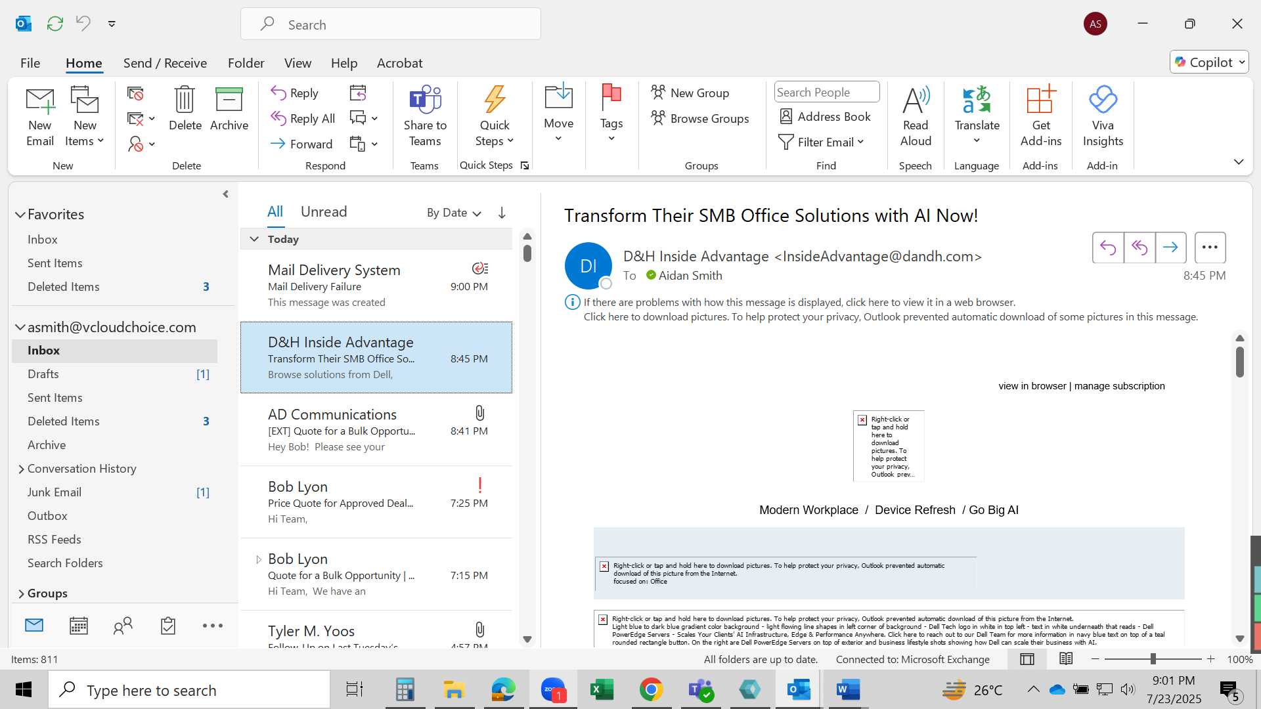The width and height of the screenshot is (1261, 709).
Task: Click the Get Add-ins icon
Action: tap(1041, 100)
